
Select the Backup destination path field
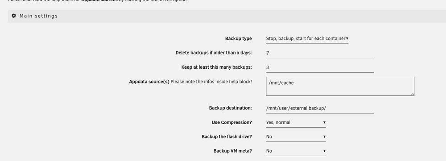[x=320, y=108]
